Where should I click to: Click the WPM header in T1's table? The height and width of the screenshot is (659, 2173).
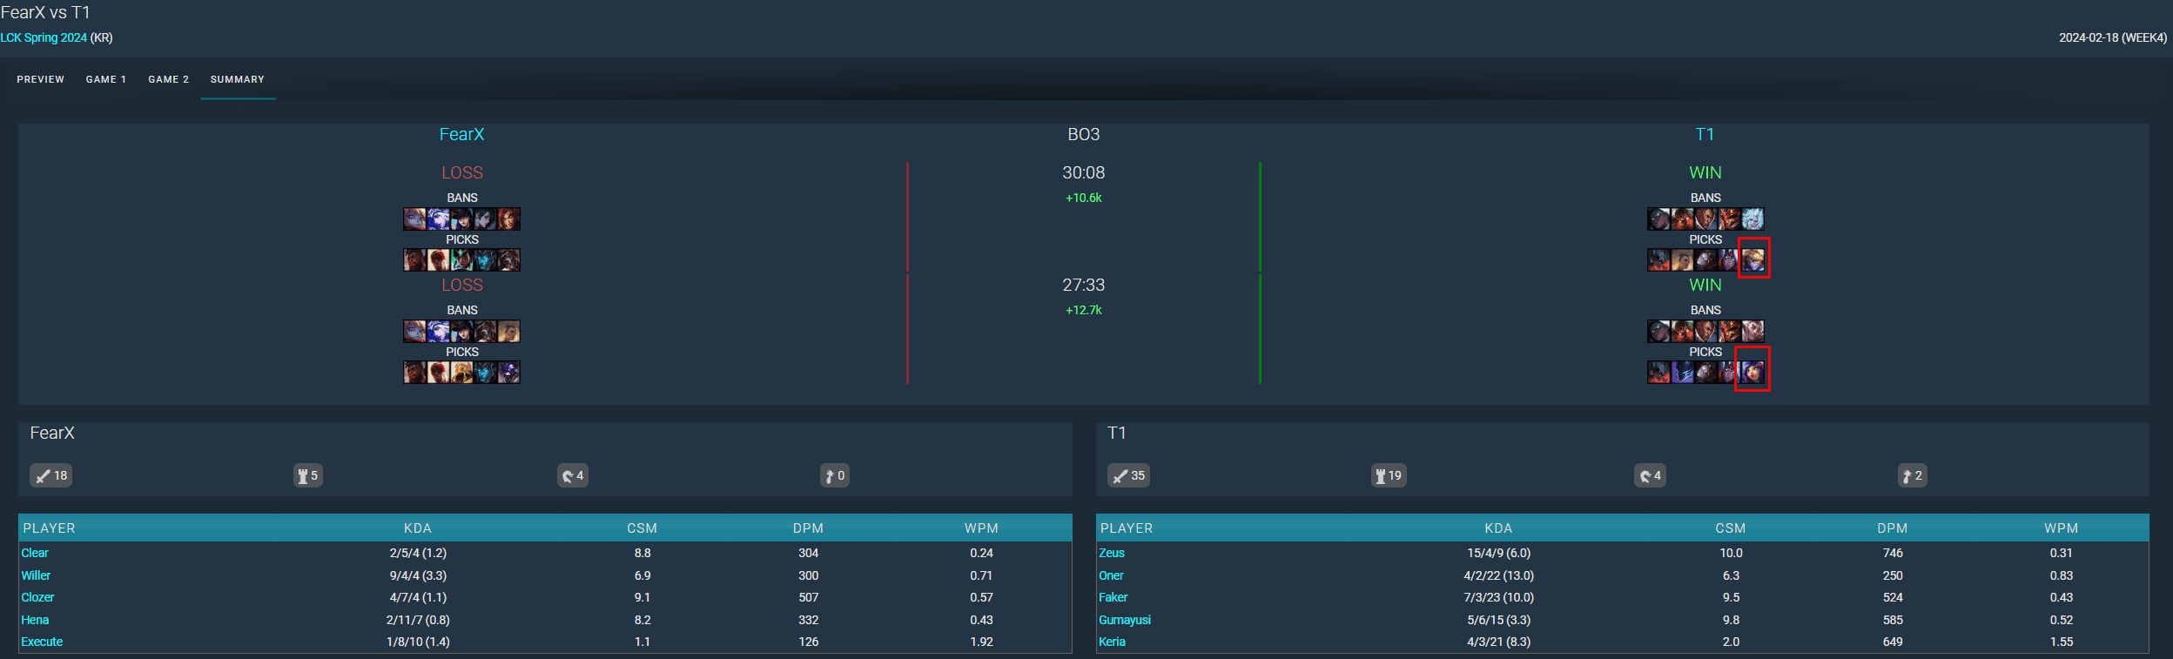[x=2062, y=528]
